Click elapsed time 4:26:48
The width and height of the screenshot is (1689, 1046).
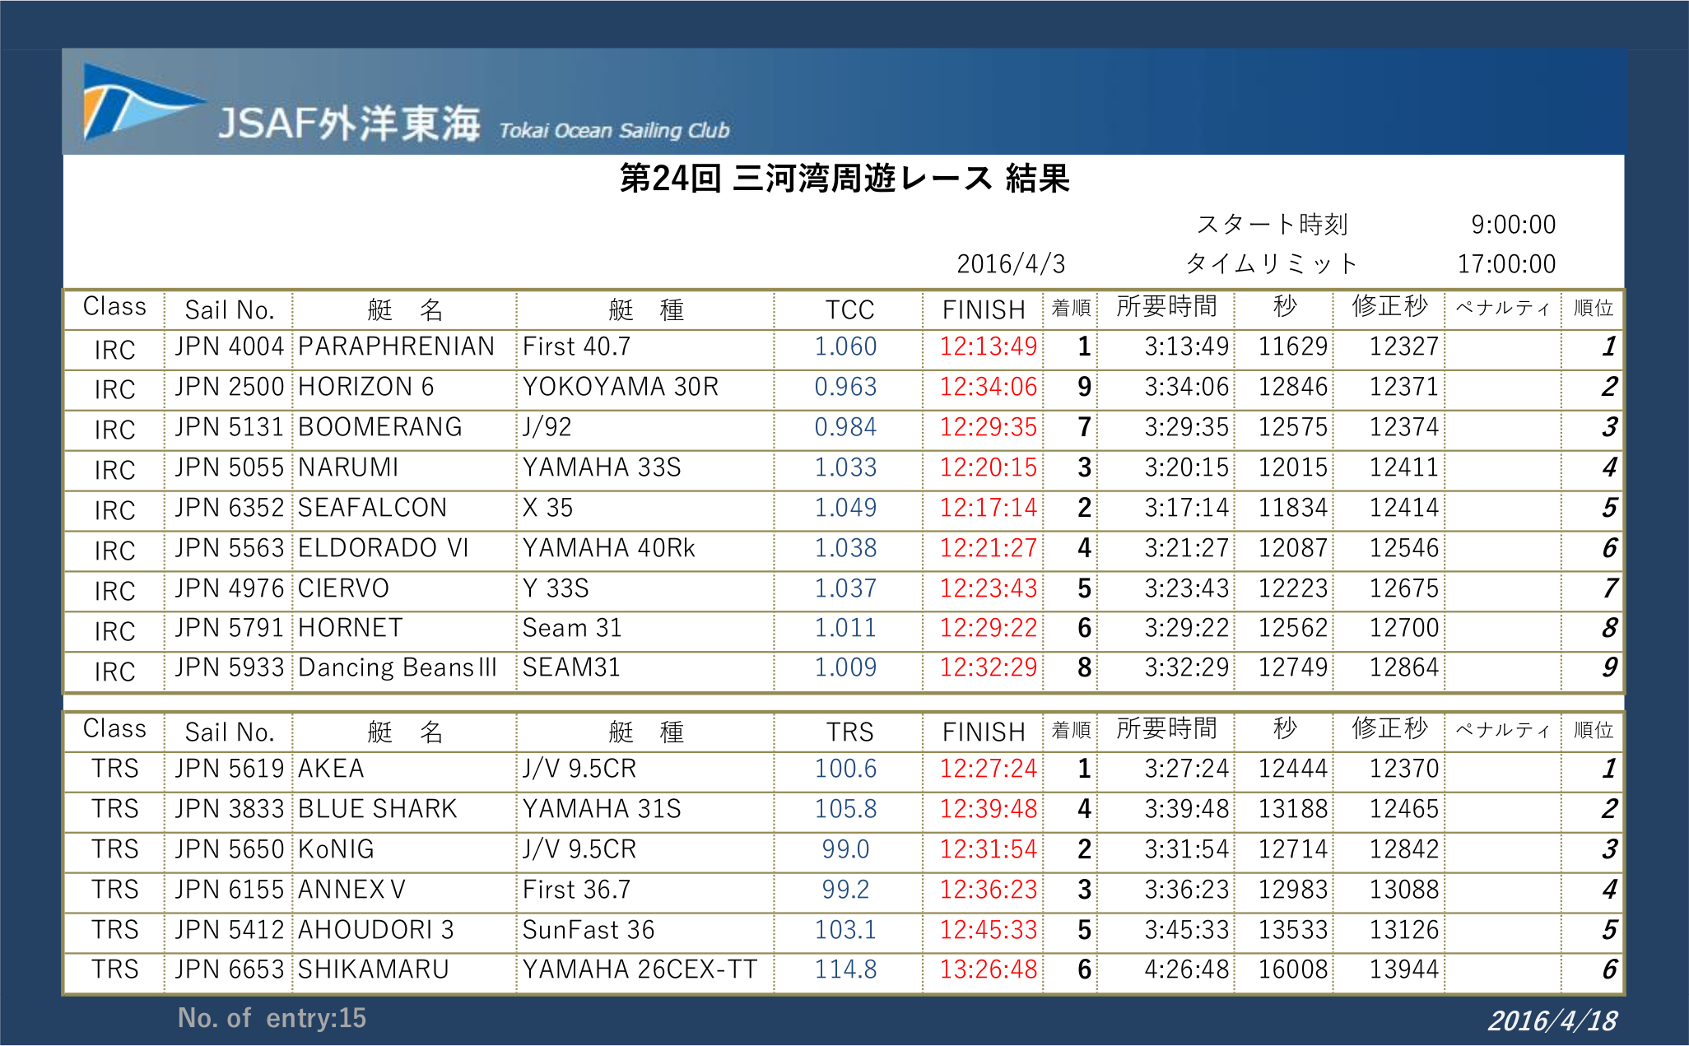(x=1187, y=969)
